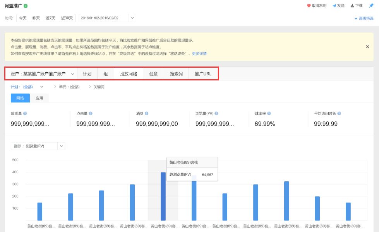Expand 高级筛选 advanced filter

pyautogui.click(x=364, y=18)
